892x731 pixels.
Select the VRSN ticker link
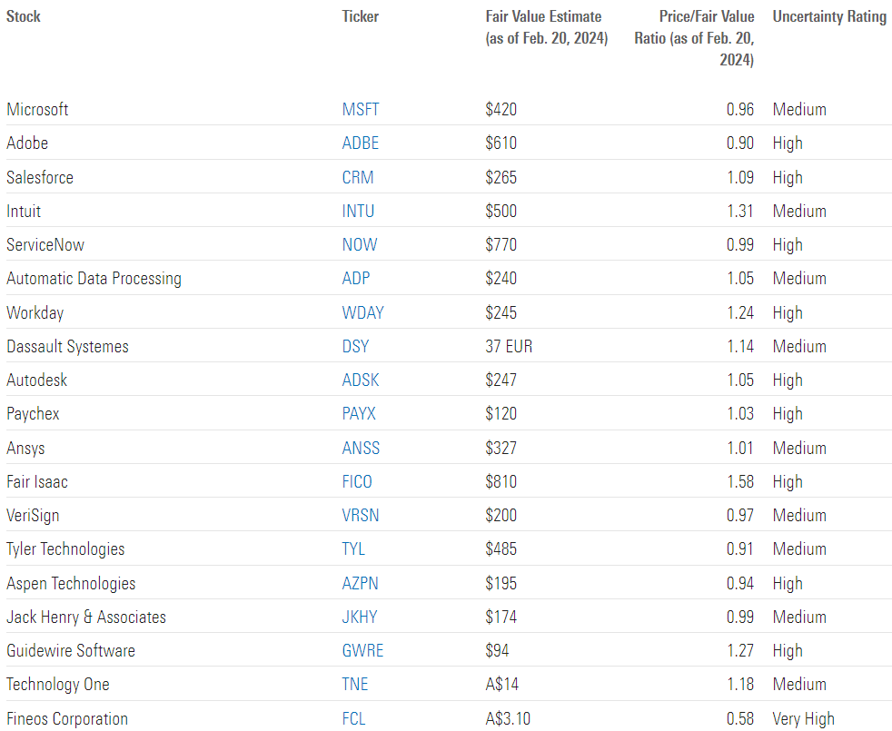(x=361, y=516)
